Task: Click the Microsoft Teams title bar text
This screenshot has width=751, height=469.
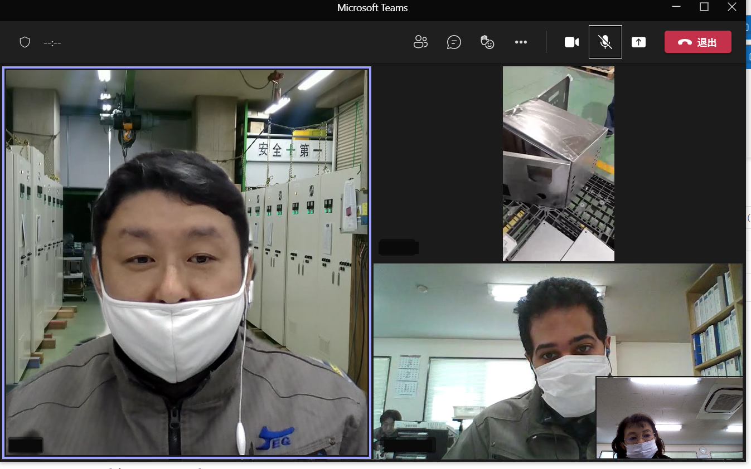Action: [x=372, y=8]
